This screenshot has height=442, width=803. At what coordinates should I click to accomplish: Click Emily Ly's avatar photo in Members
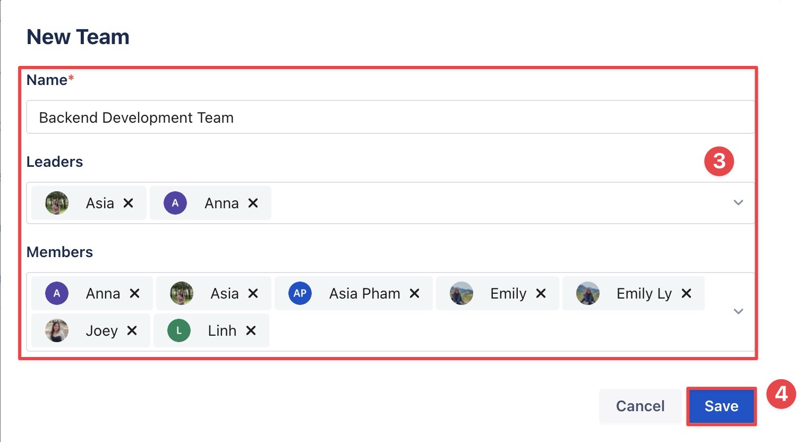588,293
